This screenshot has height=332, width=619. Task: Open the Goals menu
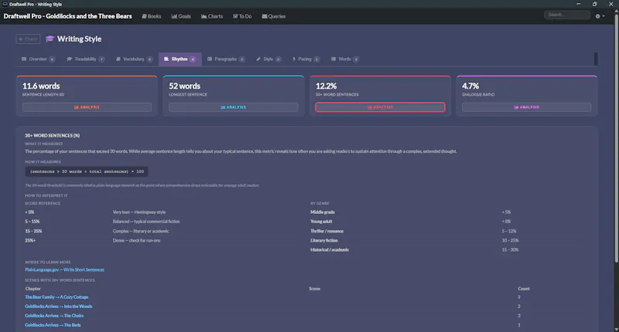pyautogui.click(x=181, y=16)
